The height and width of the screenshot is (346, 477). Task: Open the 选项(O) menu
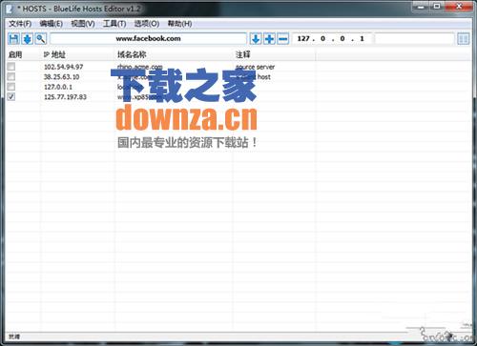pos(147,24)
